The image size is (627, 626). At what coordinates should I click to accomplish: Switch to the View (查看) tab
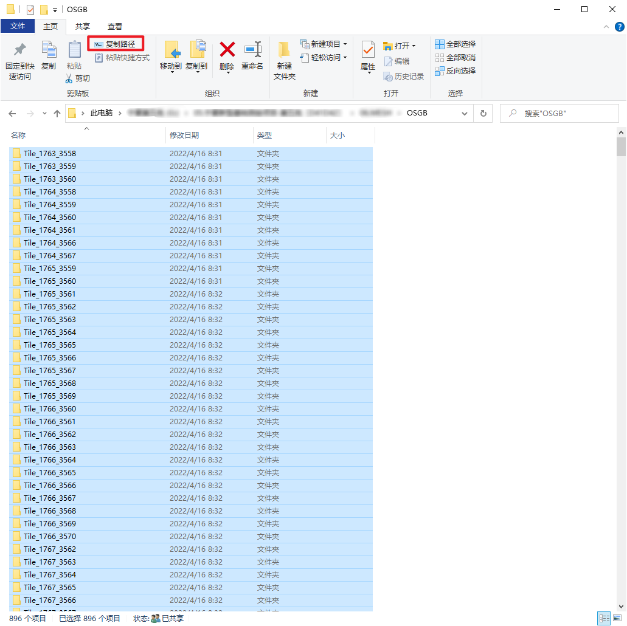[115, 26]
